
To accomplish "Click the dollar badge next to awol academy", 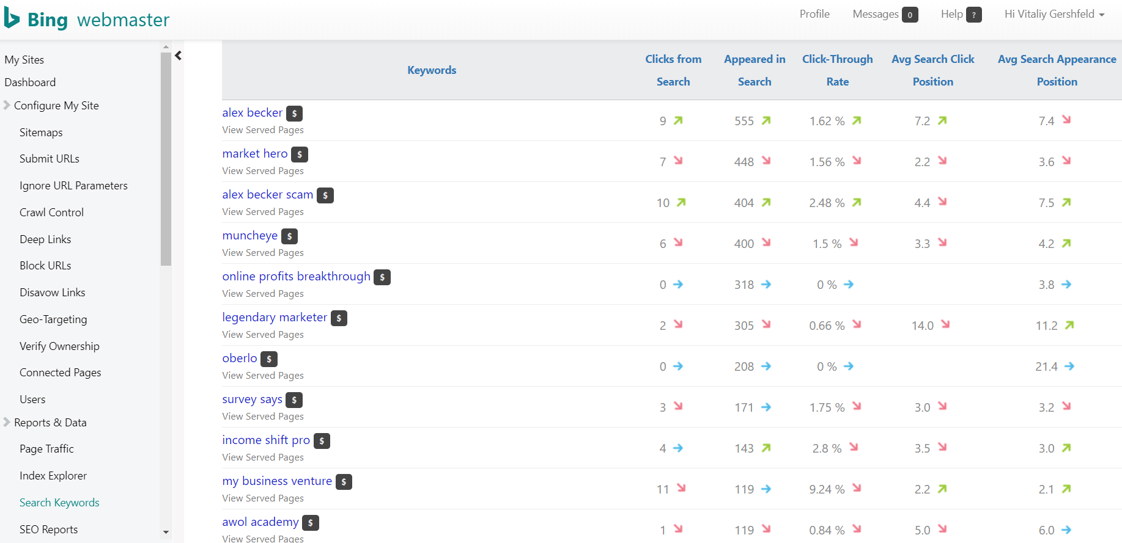I will pyautogui.click(x=311, y=523).
